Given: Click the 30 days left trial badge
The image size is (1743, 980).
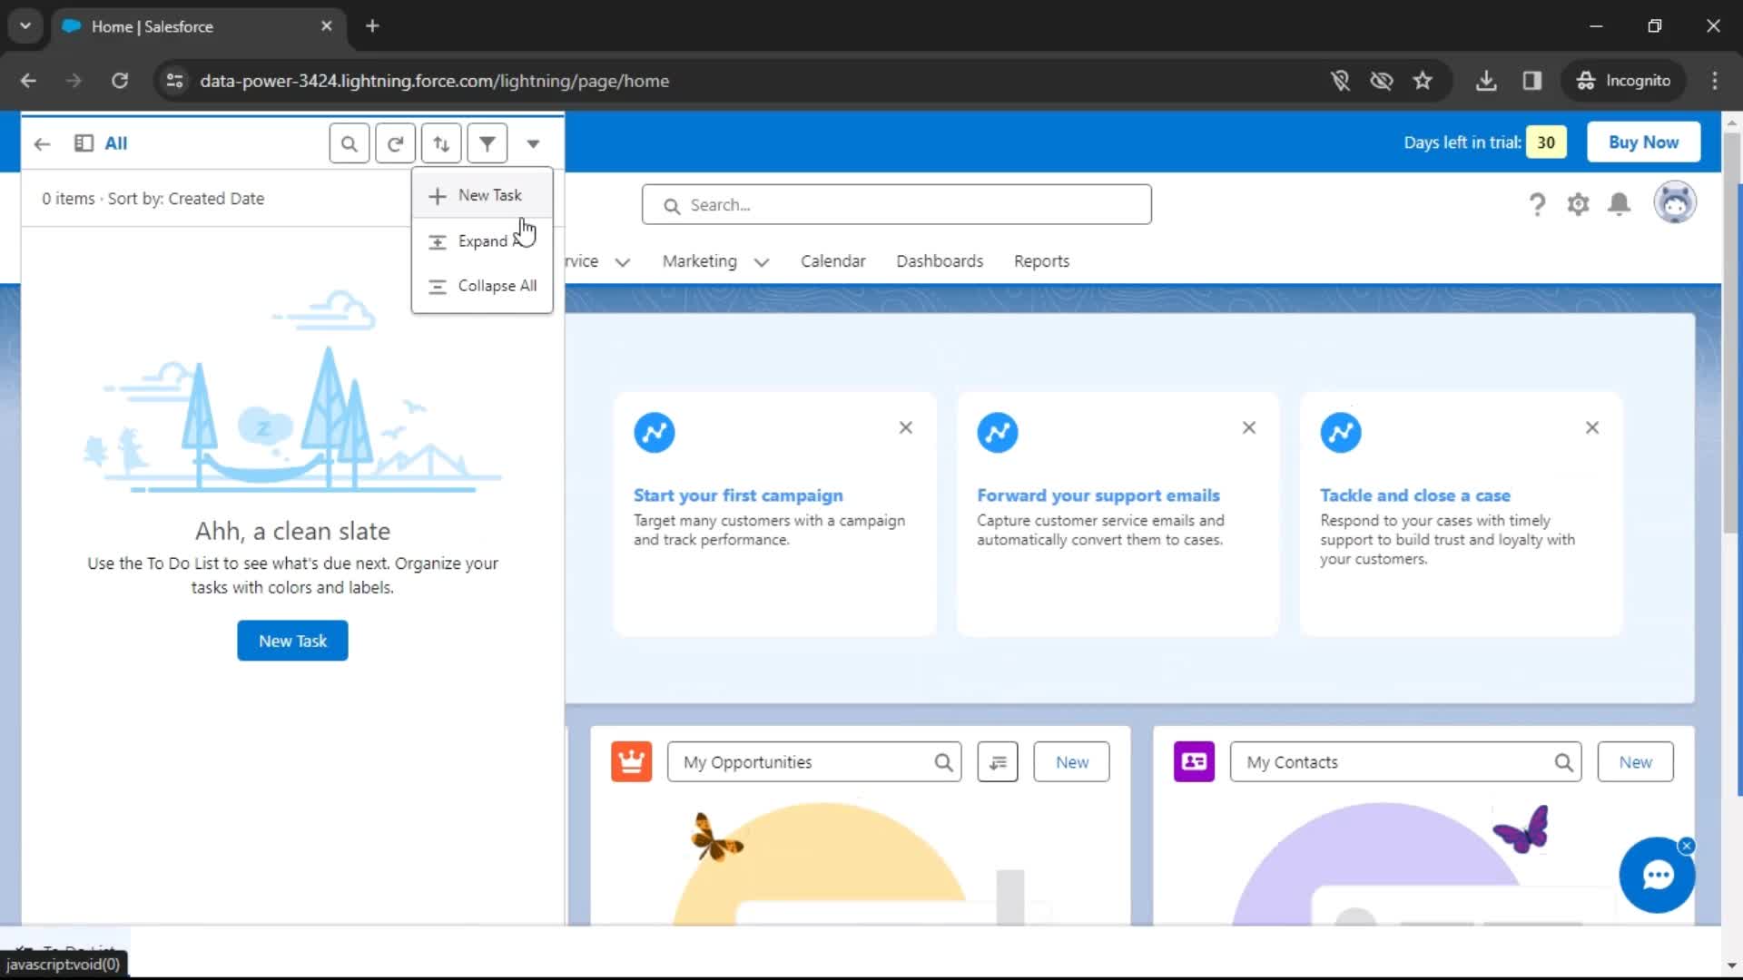Looking at the screenshot, I should pos(1546,142).
